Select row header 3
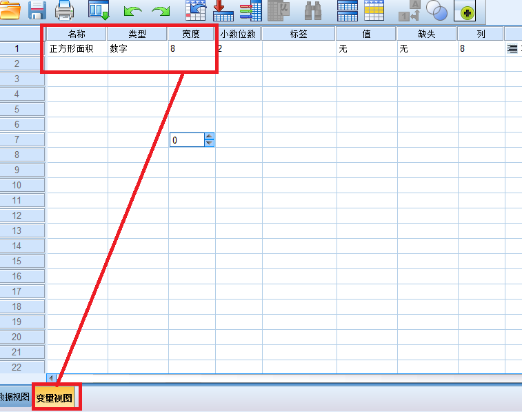 [x=22, y=79]
